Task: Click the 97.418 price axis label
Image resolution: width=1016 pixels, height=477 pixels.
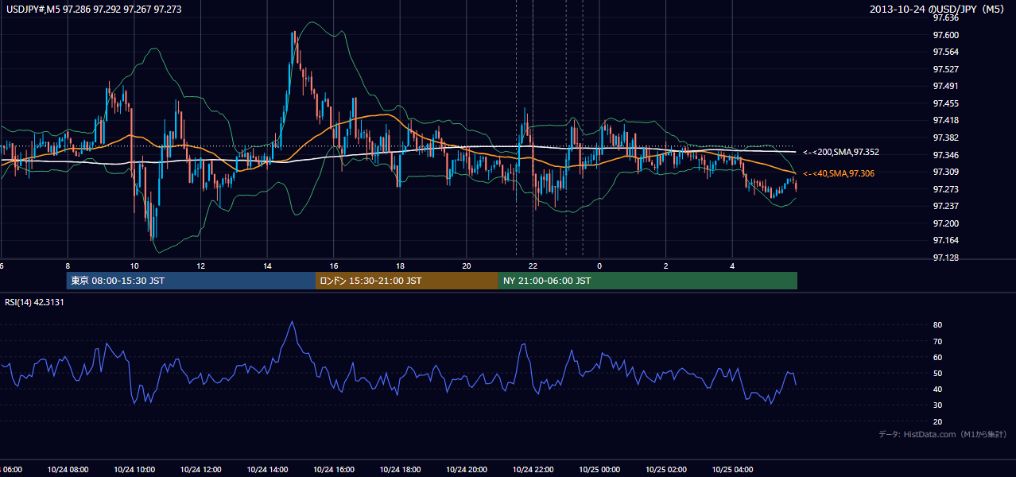Action: coord(946,120)
